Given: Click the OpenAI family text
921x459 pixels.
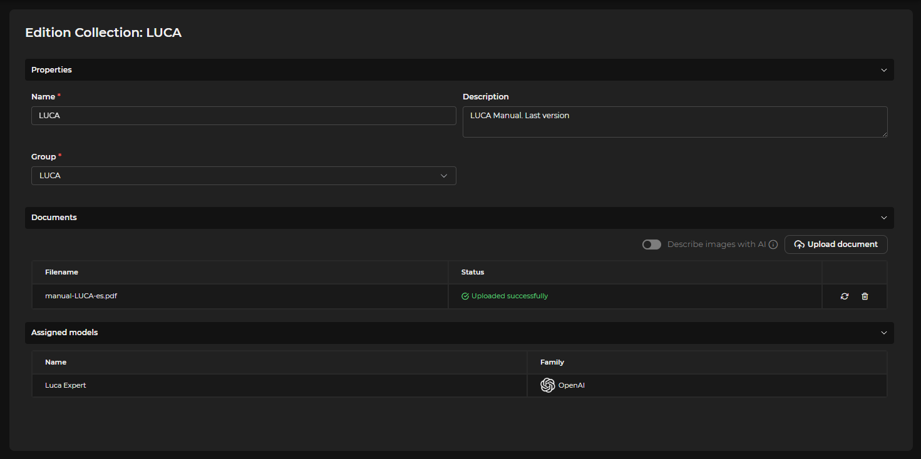Looking at the screenshot, I should [x=572, y=385].
